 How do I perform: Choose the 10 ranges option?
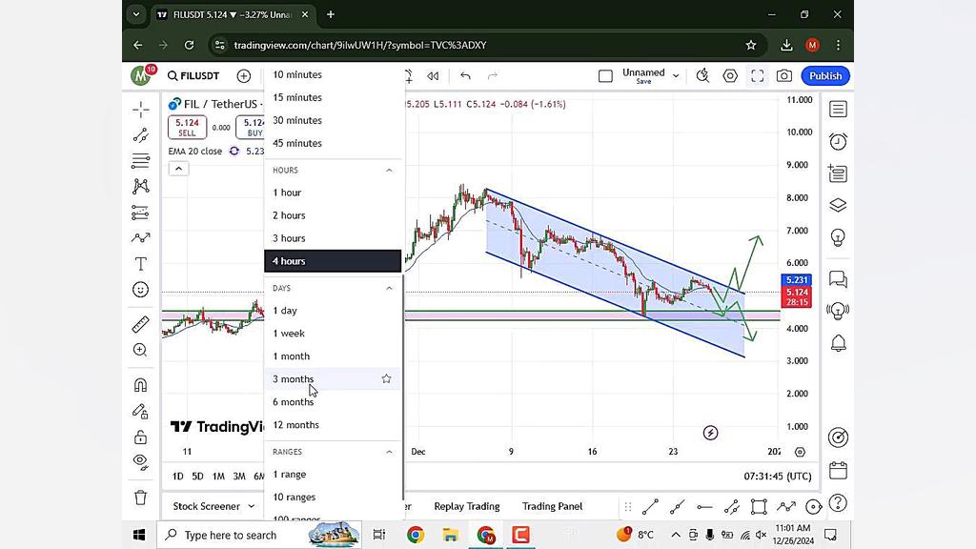(333, 497)
